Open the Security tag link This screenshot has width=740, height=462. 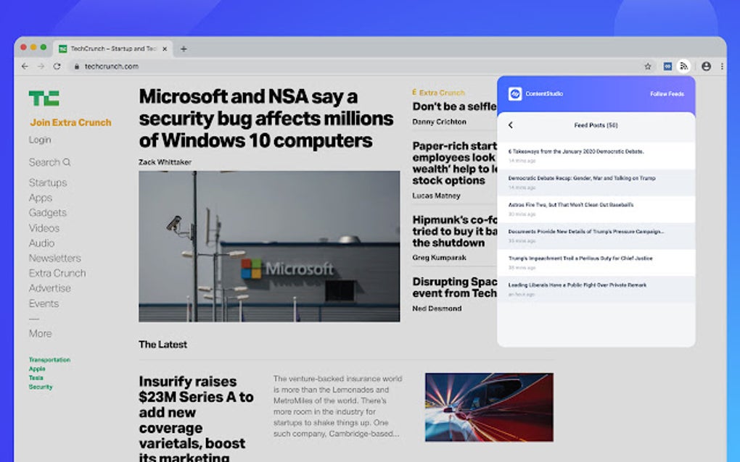pyautogui.click(x=41, y=387)
